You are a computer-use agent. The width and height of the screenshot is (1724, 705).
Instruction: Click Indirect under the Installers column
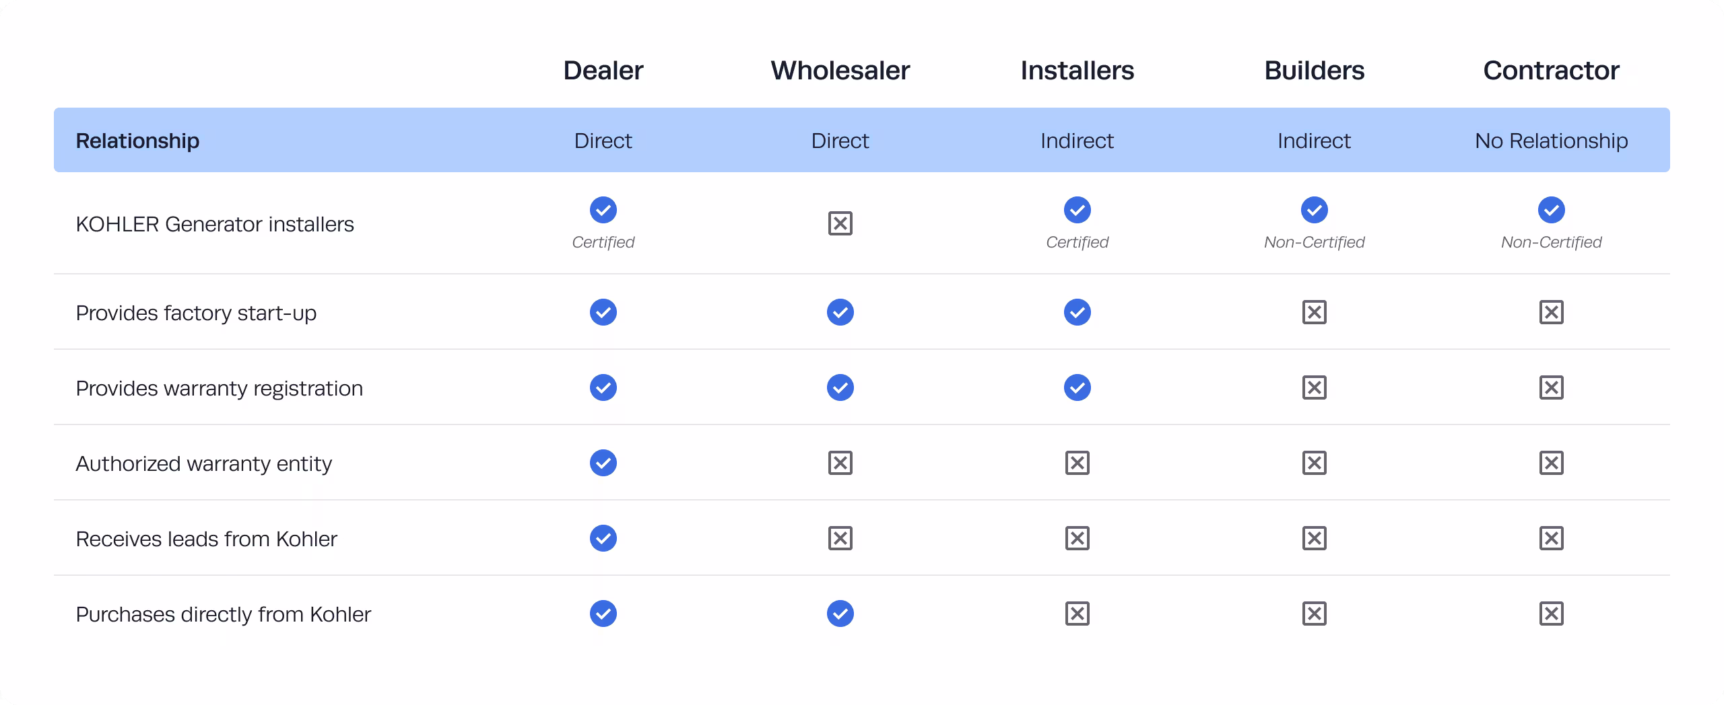tap(1077, 141)
